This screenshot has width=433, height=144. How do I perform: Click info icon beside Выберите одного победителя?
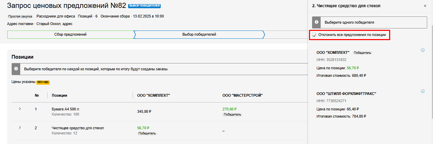(x=317, y=22)
